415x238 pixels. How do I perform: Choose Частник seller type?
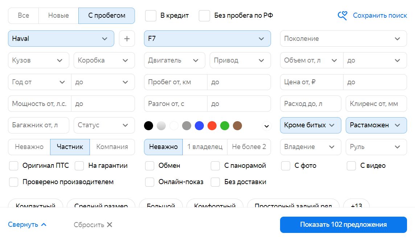coord(70,147)
